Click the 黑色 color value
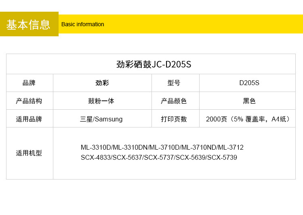The width and height of the screenshot is (303, 215). [249, 101]
